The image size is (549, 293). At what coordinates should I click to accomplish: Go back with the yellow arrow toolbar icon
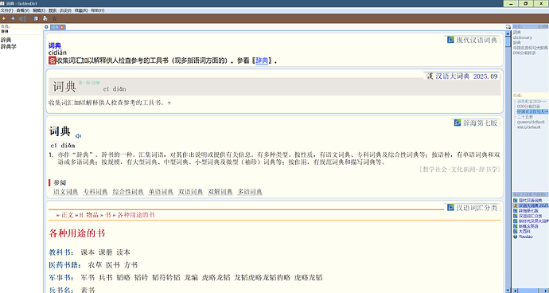coord(4,18)
